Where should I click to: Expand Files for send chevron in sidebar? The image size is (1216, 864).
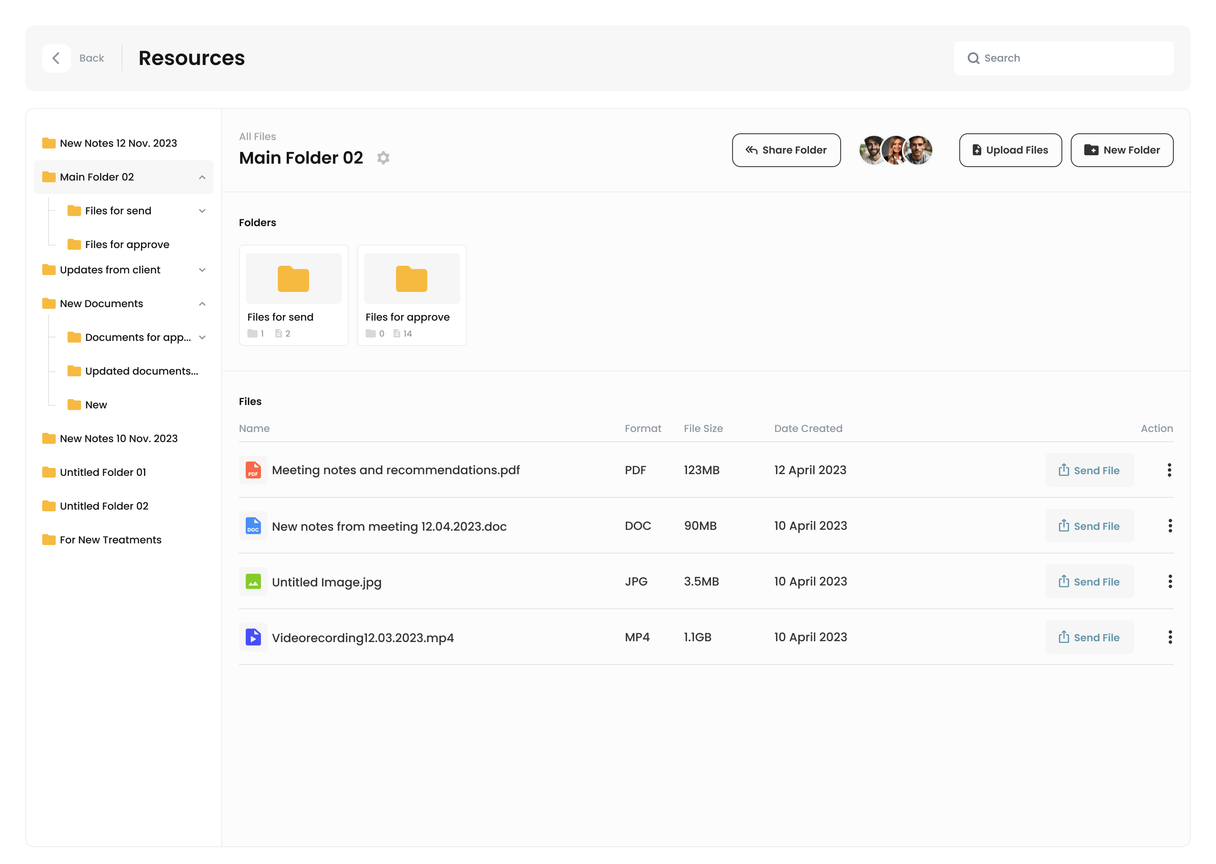(x=202, y=211)
